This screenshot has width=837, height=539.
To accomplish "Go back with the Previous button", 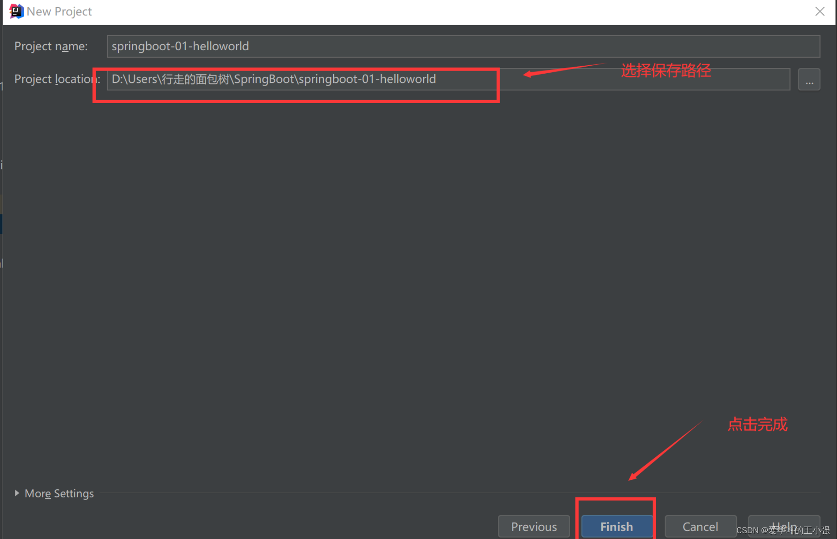I will (x=534, y=526).
